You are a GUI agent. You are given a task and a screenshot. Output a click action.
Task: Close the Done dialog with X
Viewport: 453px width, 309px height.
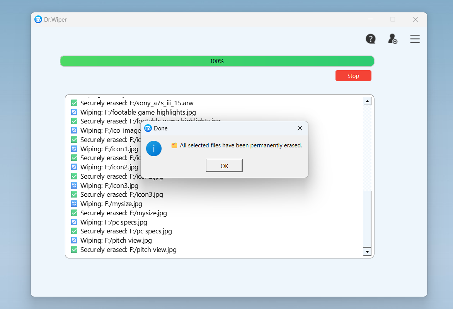300,128
